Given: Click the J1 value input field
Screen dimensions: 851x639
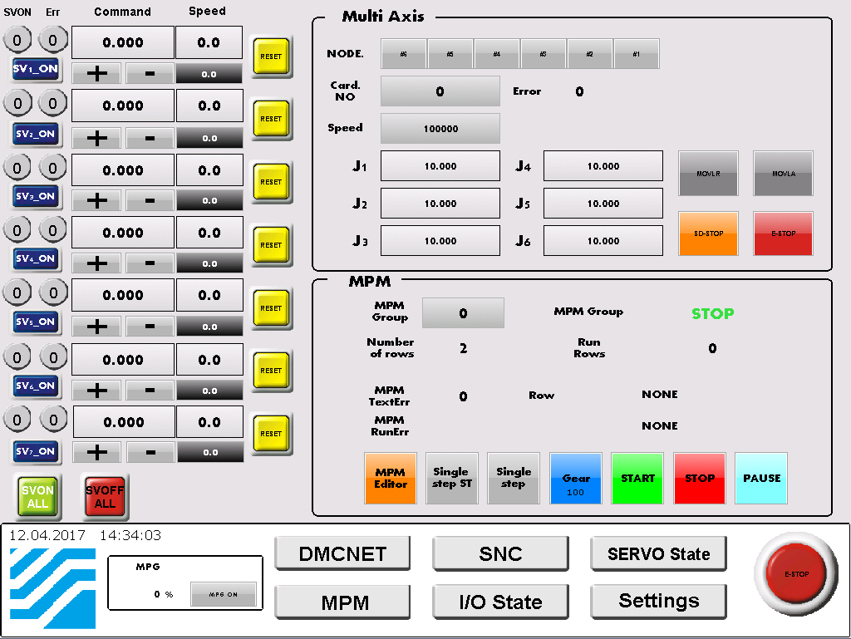Looking at the screenshot, I should [440, 166].
